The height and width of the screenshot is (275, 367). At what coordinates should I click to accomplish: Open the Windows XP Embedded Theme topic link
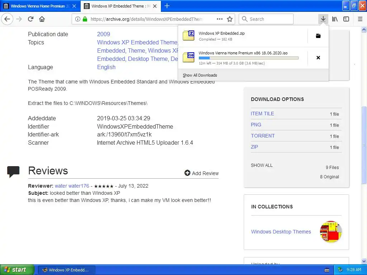pos(138,42)
